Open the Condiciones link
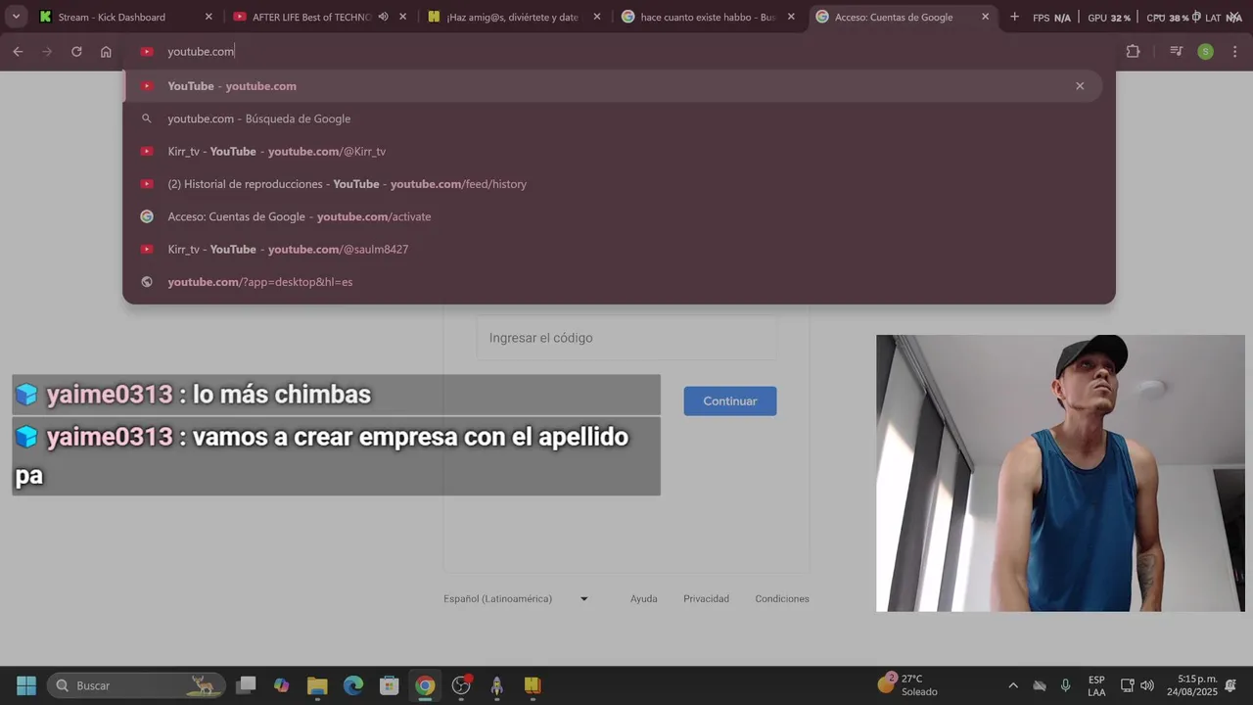Screen dimensions: 1253x705 [782, 598]
